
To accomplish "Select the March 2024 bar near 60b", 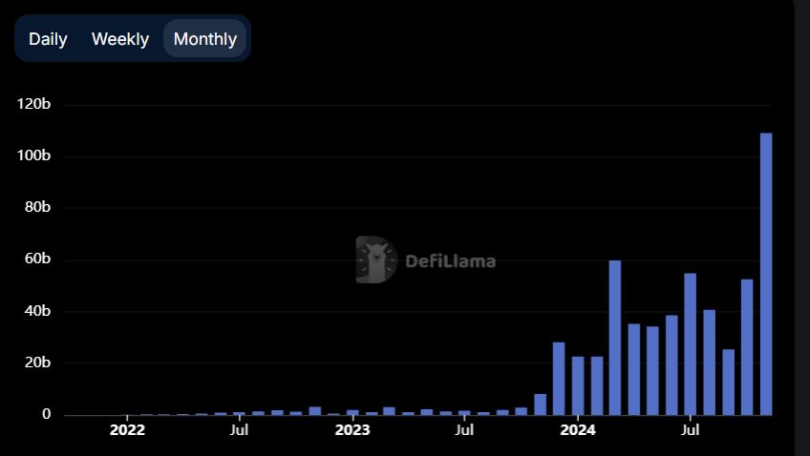I will pos(615,338).
